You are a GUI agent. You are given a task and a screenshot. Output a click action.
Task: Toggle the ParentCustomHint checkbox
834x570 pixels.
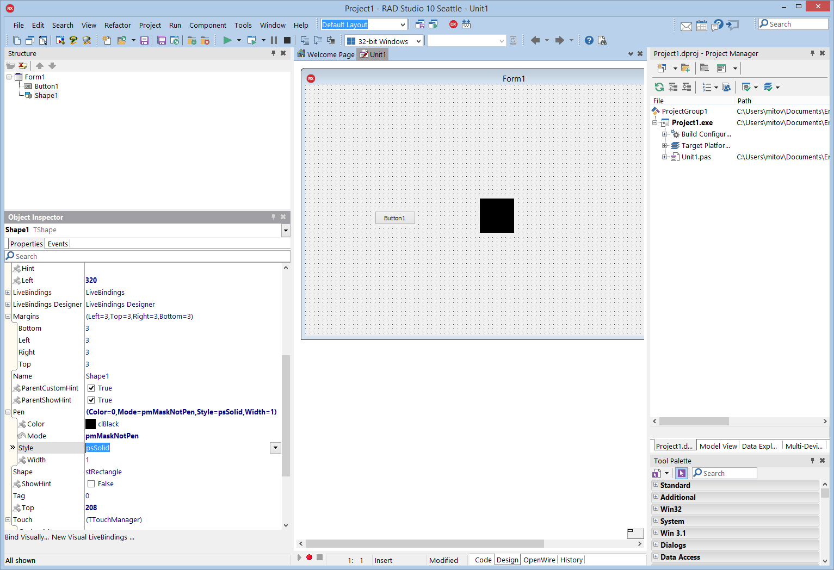click(x=91, y=388)
